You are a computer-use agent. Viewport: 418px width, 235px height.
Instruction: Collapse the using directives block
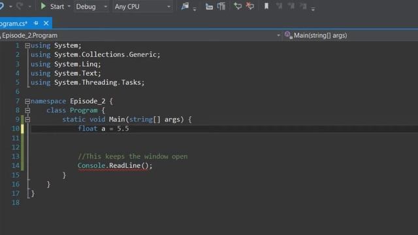pyautogui.click(x=27, y=46)
